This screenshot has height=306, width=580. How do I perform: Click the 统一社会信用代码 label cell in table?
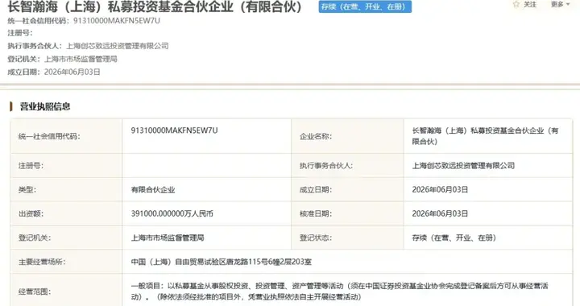tap(67, 136)
